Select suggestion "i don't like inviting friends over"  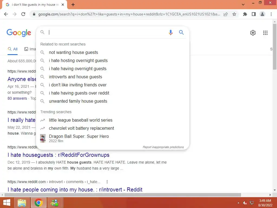tap(113, 85)
